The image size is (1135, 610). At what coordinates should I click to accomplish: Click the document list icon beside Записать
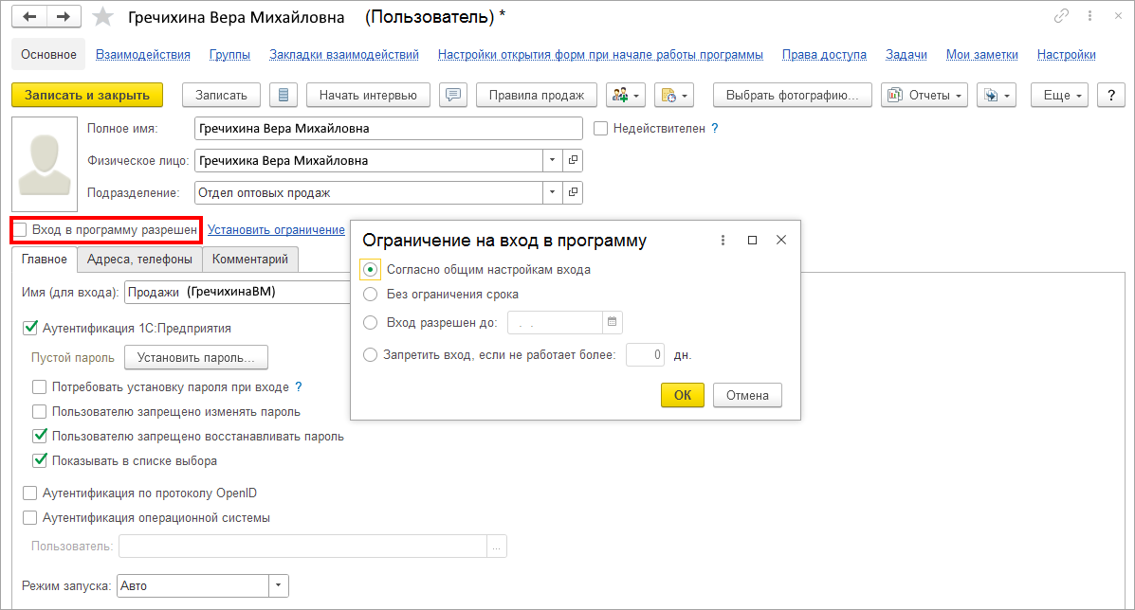coord(284,95)
